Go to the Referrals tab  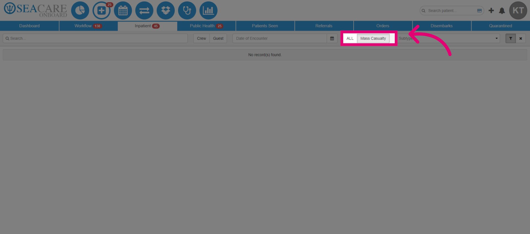click(x=324, y=26)
